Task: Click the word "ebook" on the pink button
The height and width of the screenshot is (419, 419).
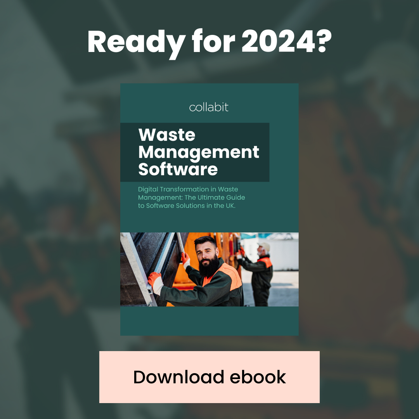Action: 258,377
